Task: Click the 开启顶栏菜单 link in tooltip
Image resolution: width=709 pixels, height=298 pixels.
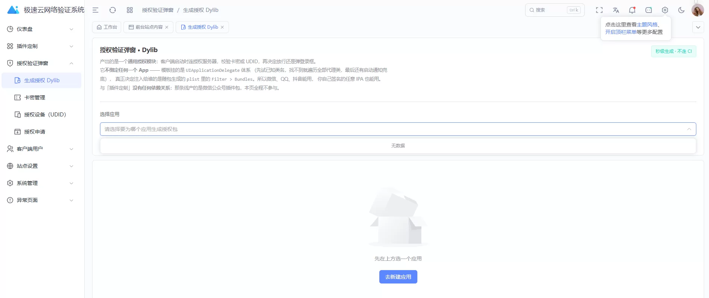Action: (621, 32)
